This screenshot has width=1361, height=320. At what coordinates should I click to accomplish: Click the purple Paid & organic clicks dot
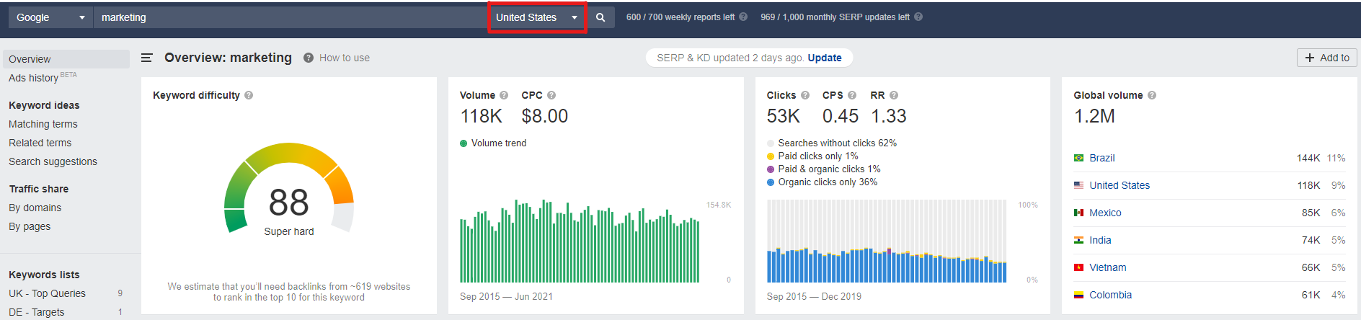[x=771, y=169]
